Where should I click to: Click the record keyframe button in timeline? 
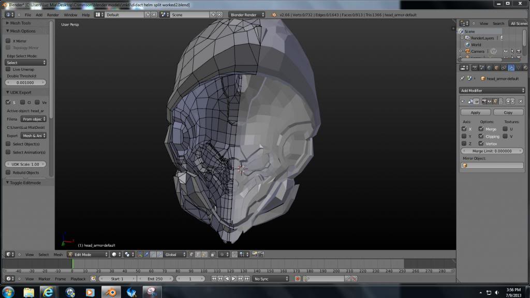(298, 279)
